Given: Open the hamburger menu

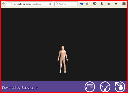Looking at the screenshot, I should [124, 4].
